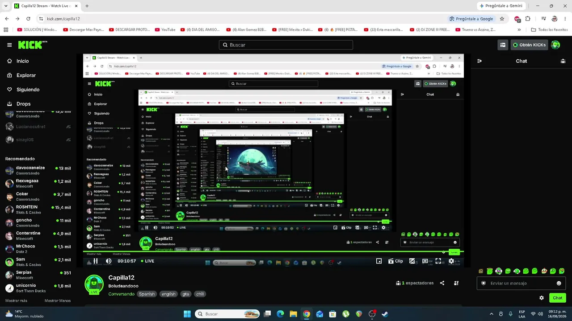
Task: Click the Clip button in main player
Action: coord(395,261)
